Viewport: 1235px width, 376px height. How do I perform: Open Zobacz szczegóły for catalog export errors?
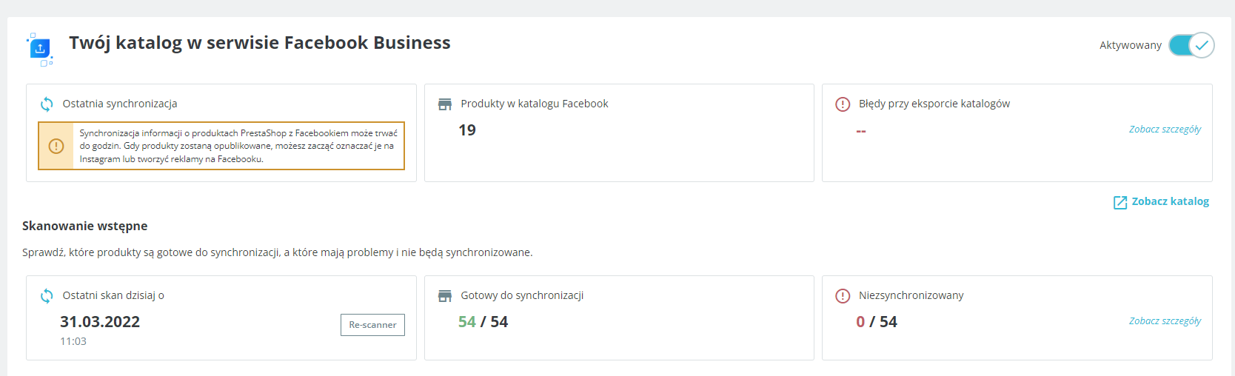(1165, 130)
